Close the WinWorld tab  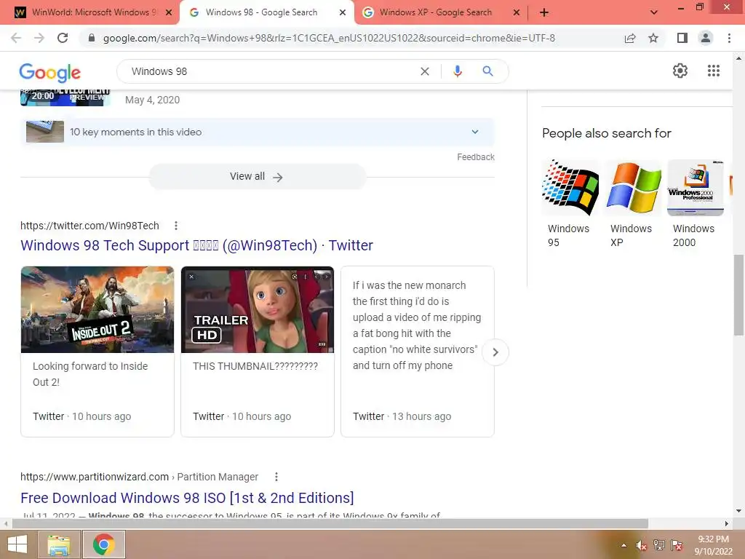pyautogui.click(x=169, y=12)
